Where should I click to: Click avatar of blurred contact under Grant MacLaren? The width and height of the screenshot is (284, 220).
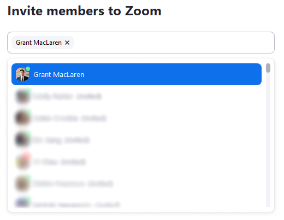point(22,96)
